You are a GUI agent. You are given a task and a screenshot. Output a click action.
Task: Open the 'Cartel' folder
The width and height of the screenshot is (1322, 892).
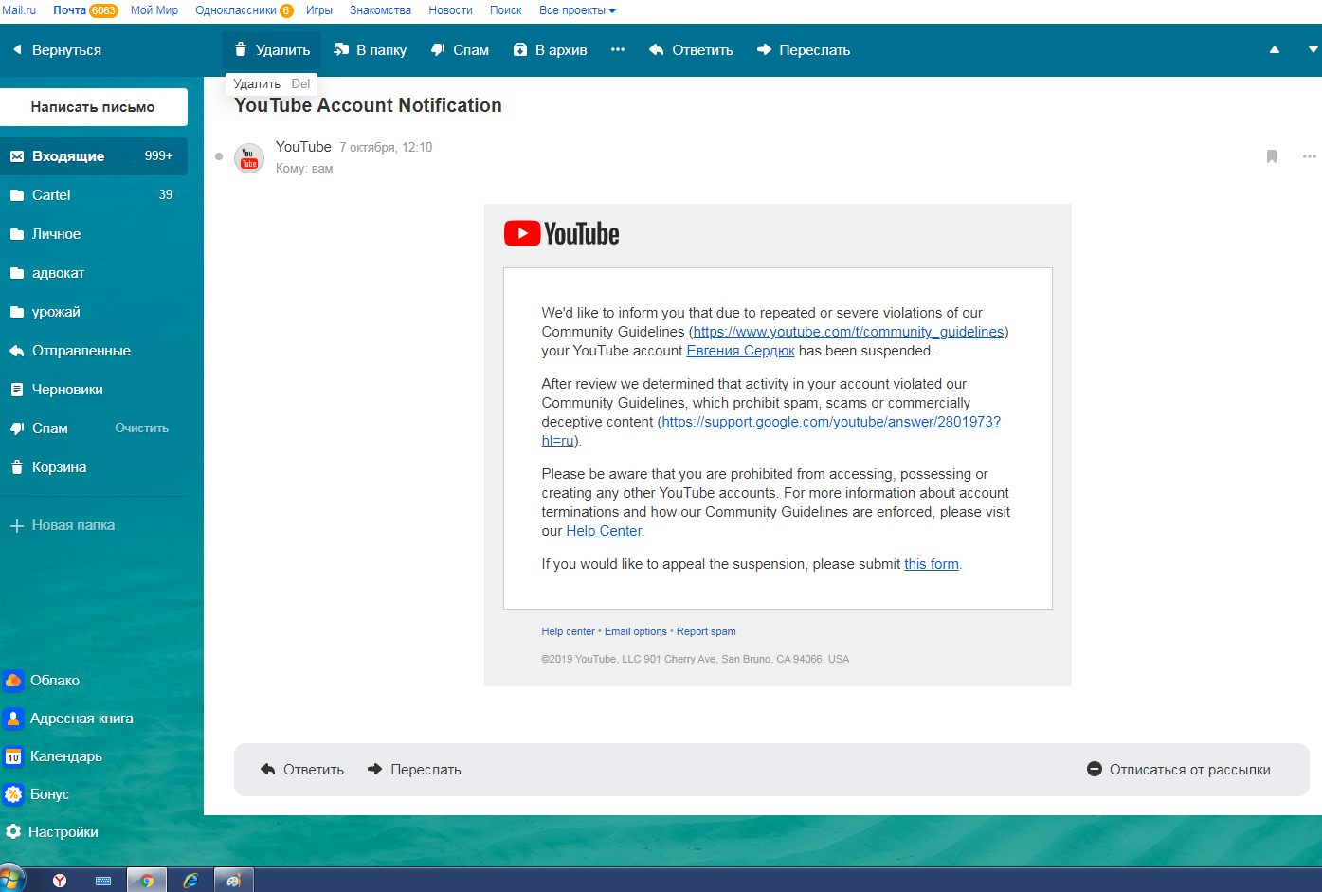[x=93, y=195]
